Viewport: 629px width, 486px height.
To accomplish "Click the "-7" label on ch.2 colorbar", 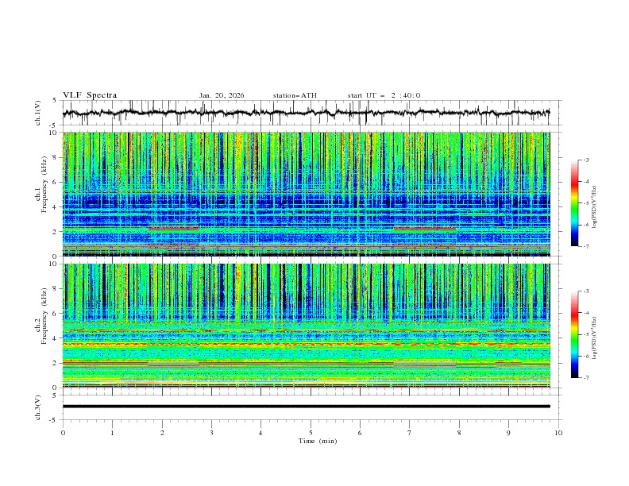I will point(585,377).
